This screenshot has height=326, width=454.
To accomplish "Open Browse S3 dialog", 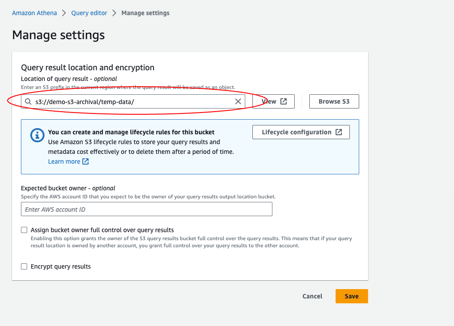I will pyautogui.click(x=334, y=101).
